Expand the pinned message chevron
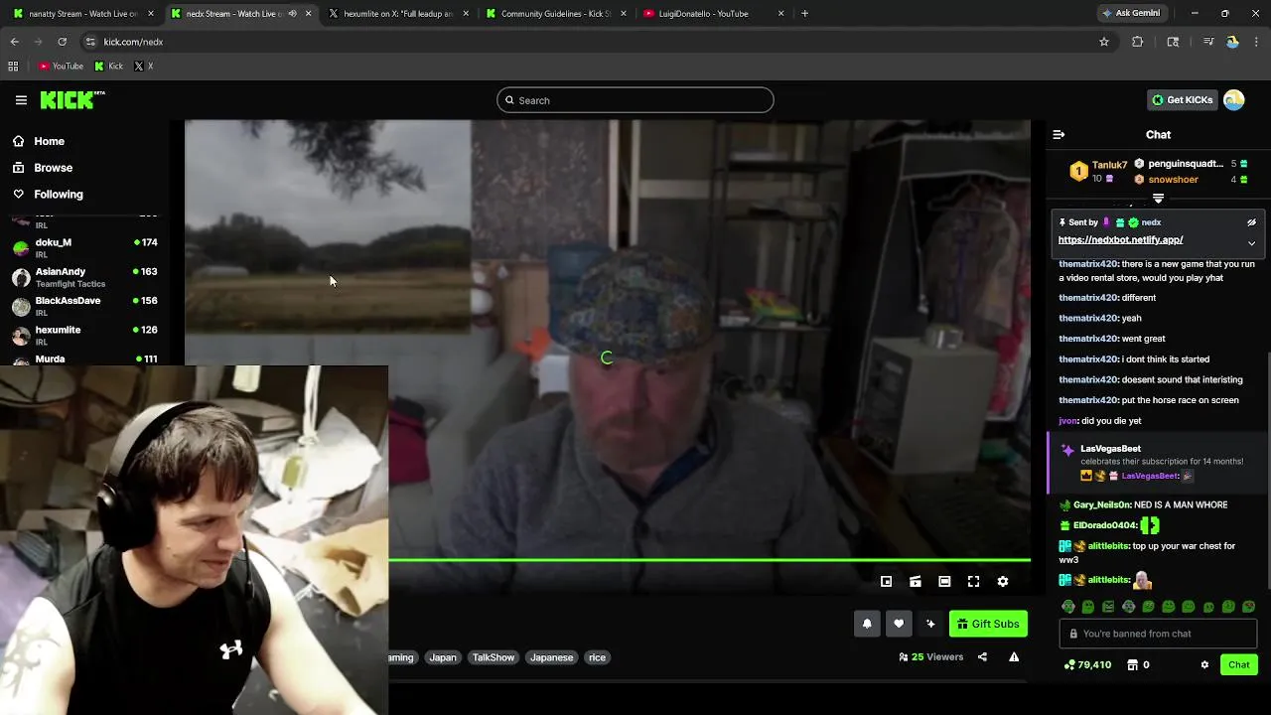The image size is (1271, 715). pyautogui.click(x=1251, y=242)
